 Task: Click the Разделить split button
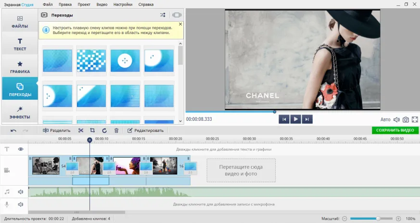point(56,130)
